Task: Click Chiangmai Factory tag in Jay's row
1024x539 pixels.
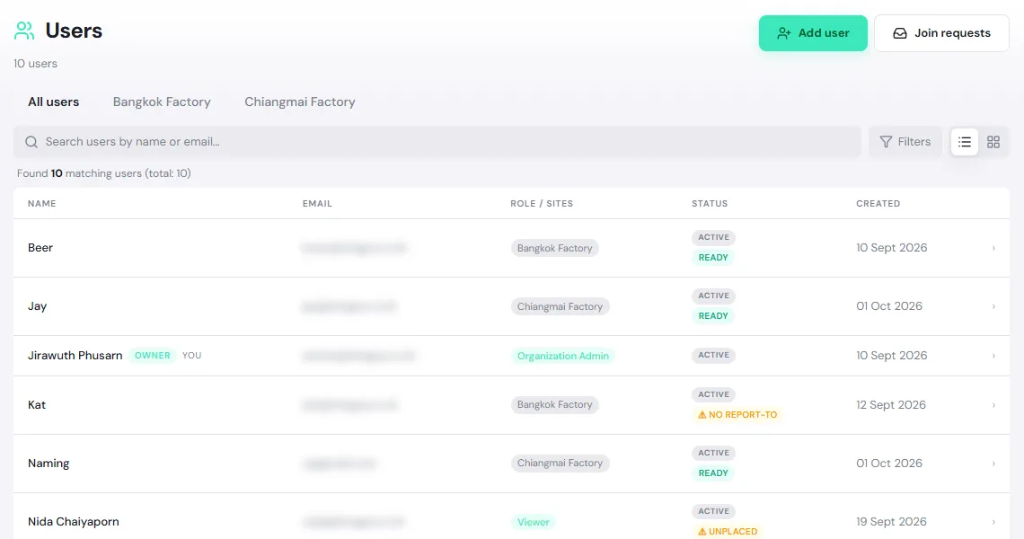Action: coord(560,306)
